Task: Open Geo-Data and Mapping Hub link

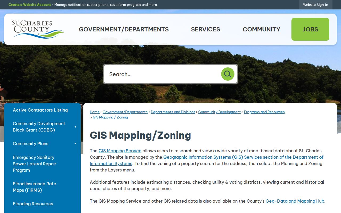Action: click(x=295, y=201)
